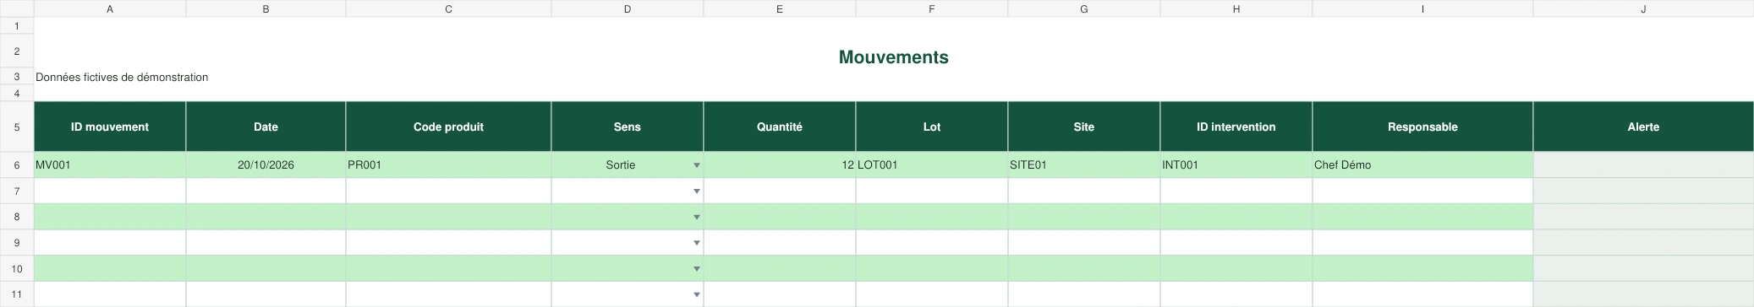Image resolution: width=1754 pixels, height=307 pixels.
Task: Select column B header
Action: [266, 8]
